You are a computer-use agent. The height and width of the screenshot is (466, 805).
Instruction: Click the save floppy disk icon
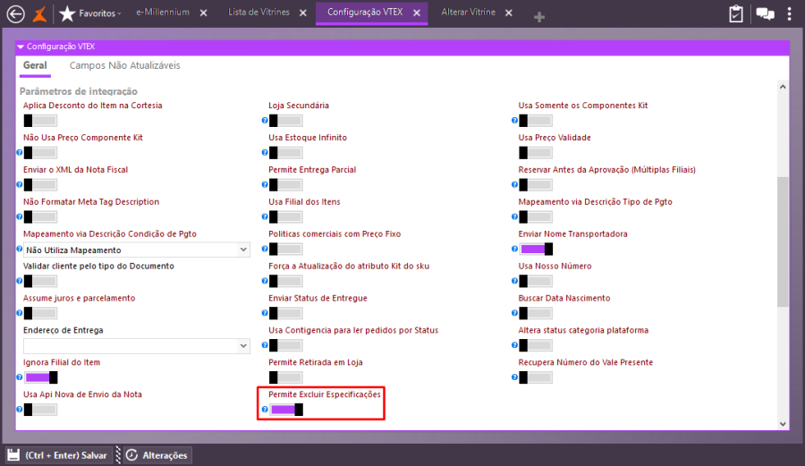[x=13, y=455]
